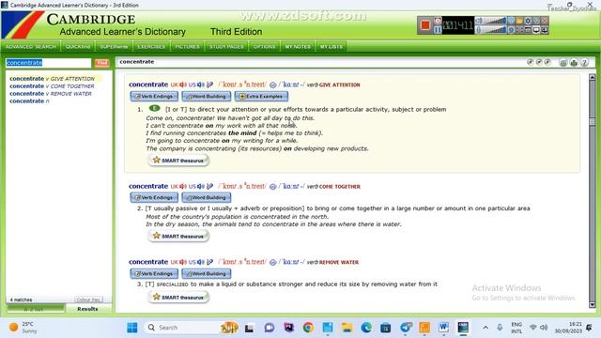
Task: Play US pronunciation for REMOVE WATER entry
Action: (x=201, y=262)
